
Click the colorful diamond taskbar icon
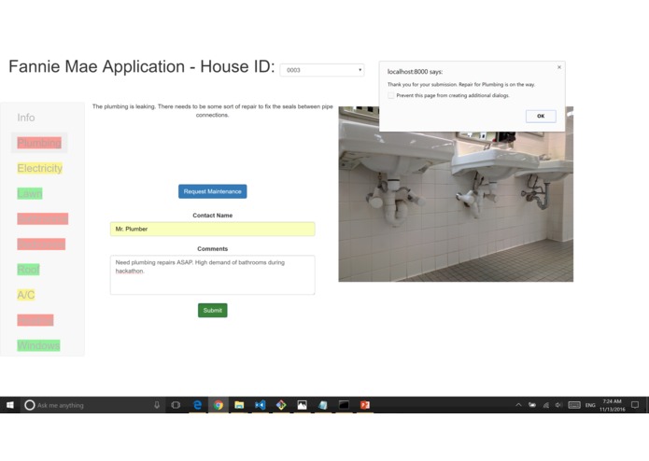click(x=281, y=405)
